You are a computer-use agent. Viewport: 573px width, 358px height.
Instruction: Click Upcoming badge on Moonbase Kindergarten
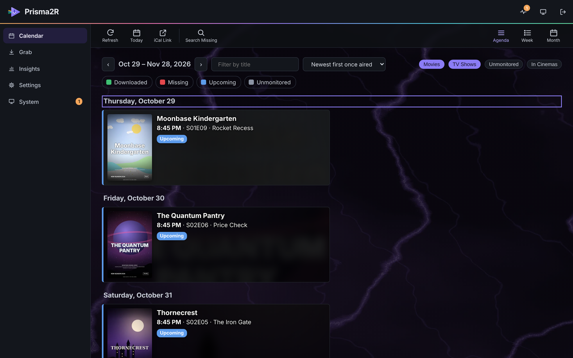[172, 139]
